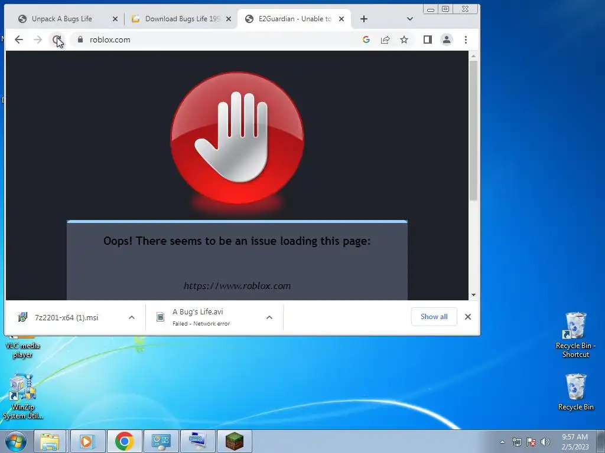This screenshot has width=605, height=453.
Task: Open the Windows Start menu
Action: click(16, 441)
